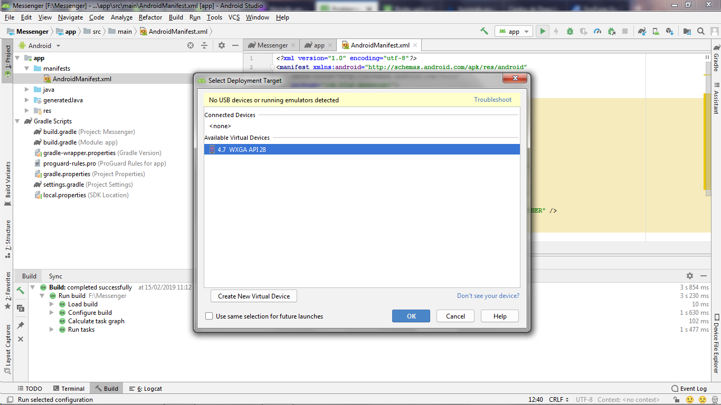Click Cancel in deployment dialog
This screenshot has height=405, width=721.
pos(455,316)
